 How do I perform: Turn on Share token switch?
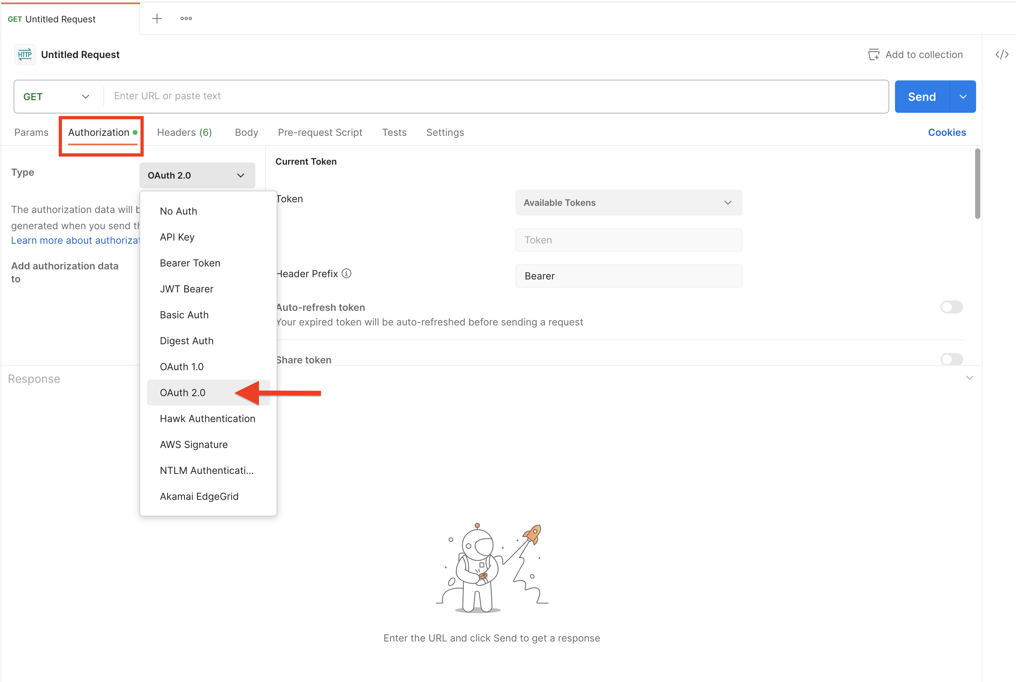coord(951,359)
